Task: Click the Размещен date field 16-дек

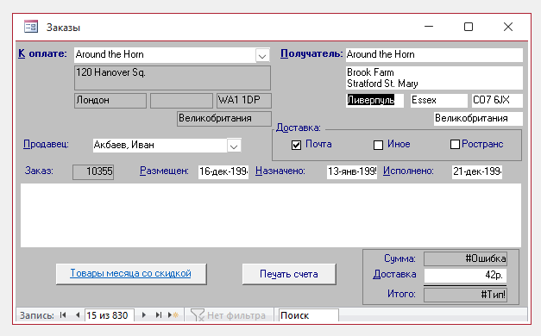Action: [x=223, y=171]
